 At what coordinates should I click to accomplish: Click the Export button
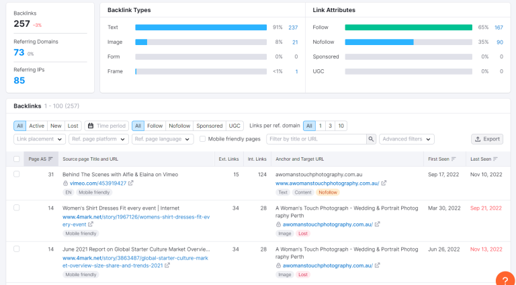tap(487, 139)
